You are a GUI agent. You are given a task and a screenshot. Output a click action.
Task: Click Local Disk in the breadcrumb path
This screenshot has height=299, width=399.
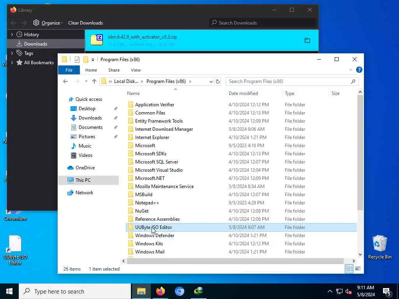[126, 81]
